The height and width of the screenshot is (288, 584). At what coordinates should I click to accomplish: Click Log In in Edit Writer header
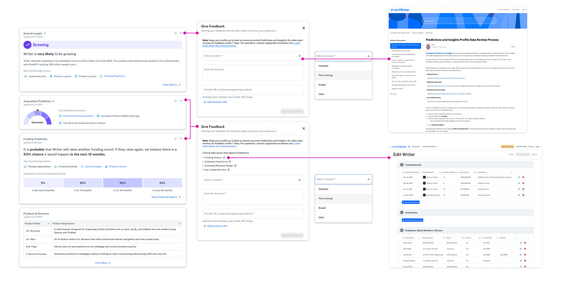pyautogui.click(x=537, y=146)
